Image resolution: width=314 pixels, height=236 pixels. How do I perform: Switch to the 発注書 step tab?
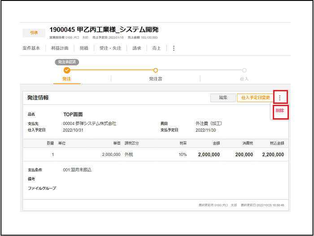pos(156,79)
